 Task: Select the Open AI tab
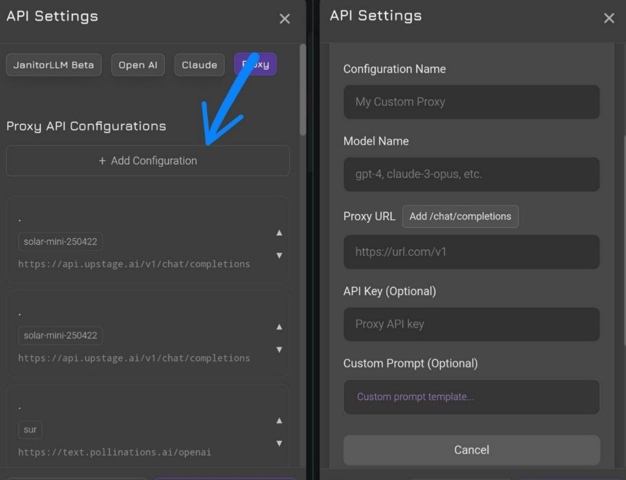pyautogui.click(x=138, y=65)
